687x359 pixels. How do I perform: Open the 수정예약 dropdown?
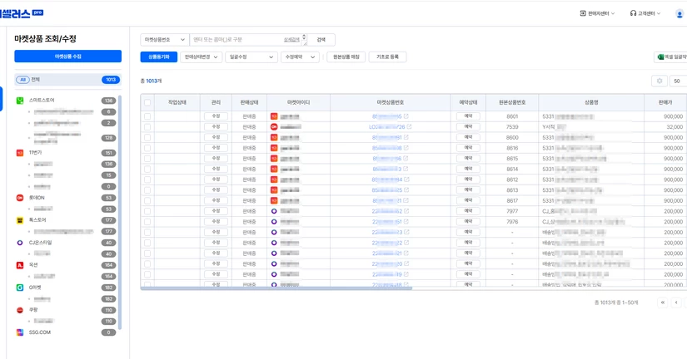300,57
